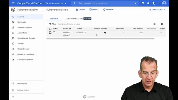
Task: Open the hamburger navigation menu
Action: (13, 3)
